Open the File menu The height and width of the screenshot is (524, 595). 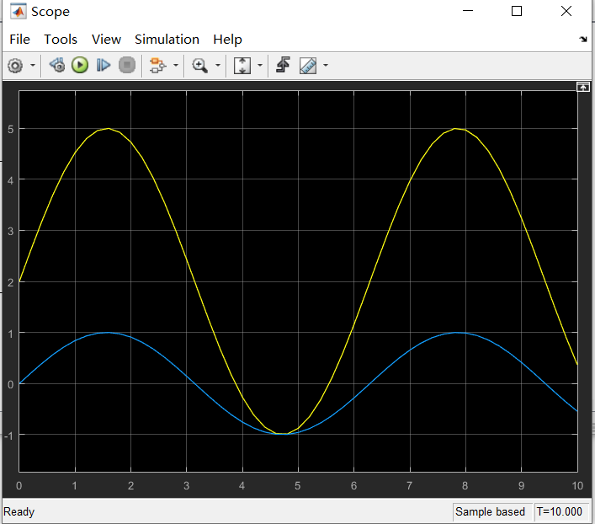point(19,39)
